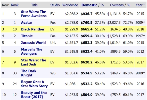Click Black Panther's $665.4 domestic figure

[x=87, y=29]
